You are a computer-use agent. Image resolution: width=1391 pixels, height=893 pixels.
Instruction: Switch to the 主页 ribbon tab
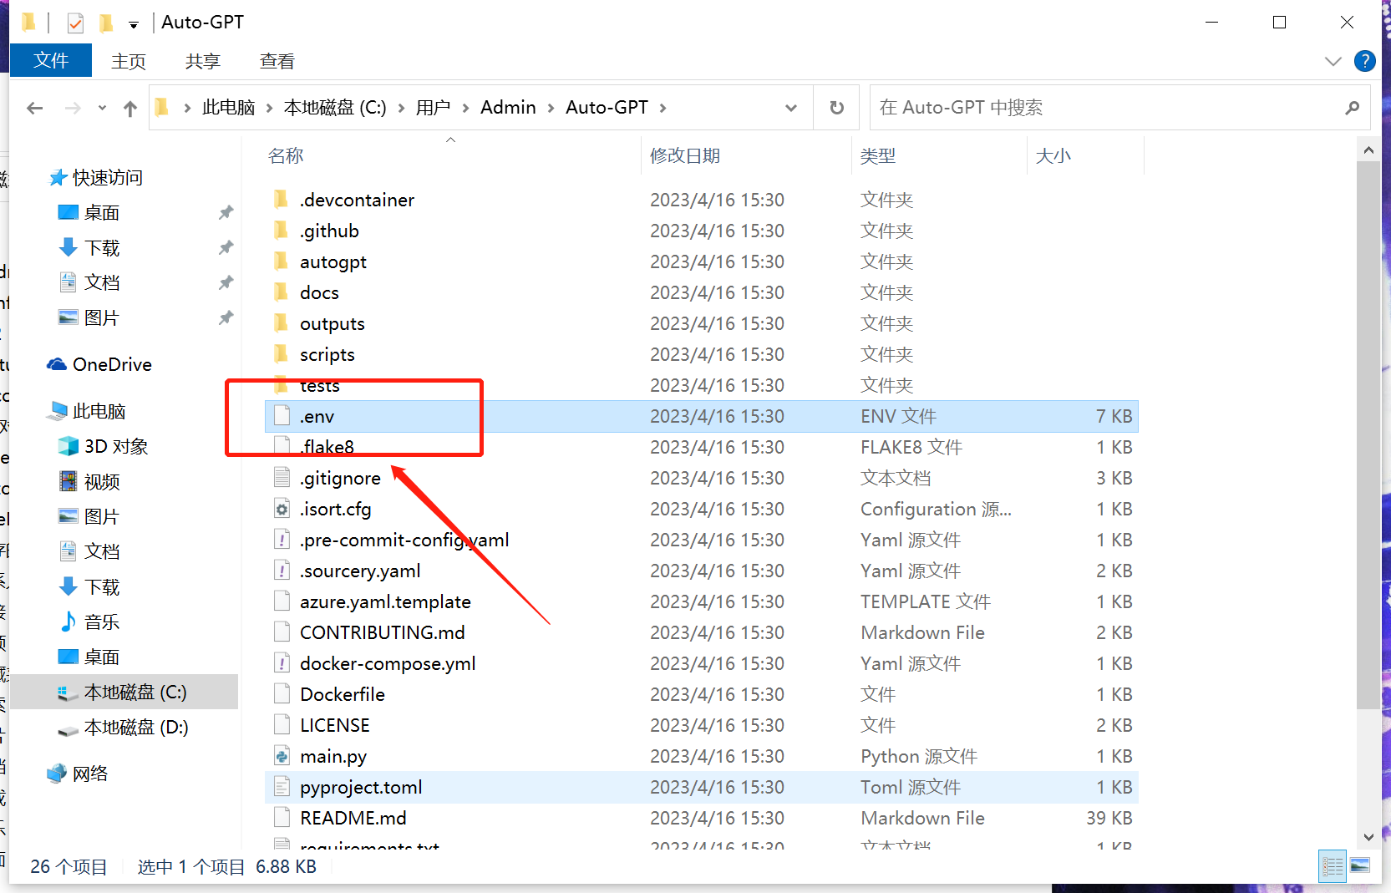click(129, 61)
